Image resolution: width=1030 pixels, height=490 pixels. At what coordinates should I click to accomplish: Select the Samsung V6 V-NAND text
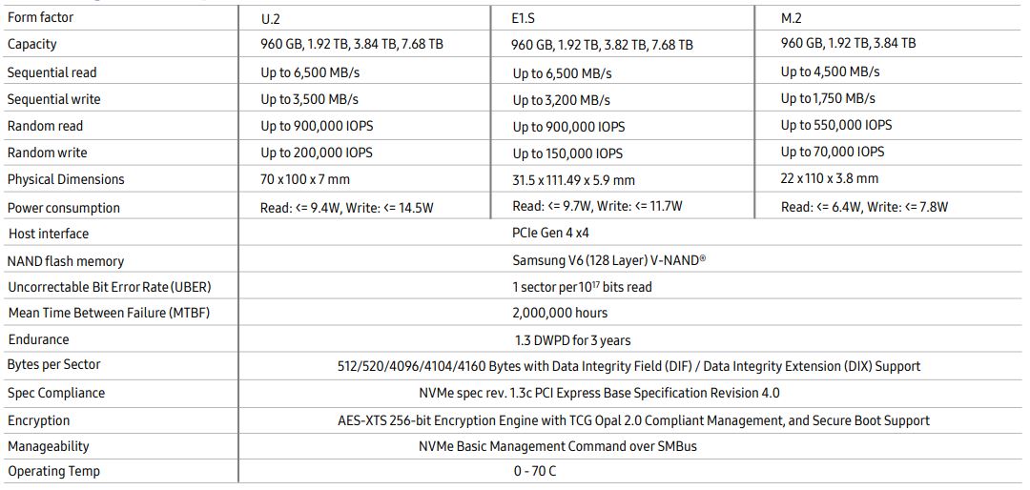coord(609,260)
